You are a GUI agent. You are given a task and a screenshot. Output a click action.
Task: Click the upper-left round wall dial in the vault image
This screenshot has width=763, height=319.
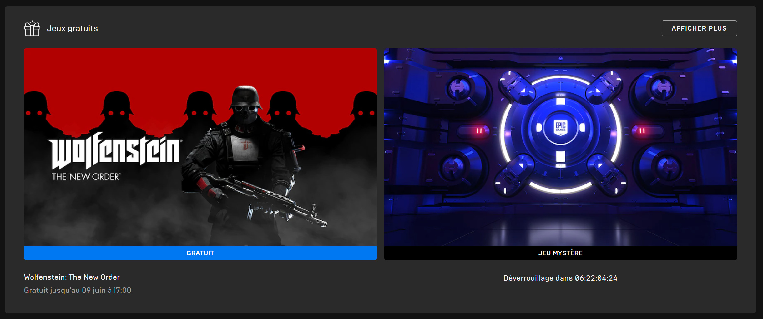pos(459,89)
